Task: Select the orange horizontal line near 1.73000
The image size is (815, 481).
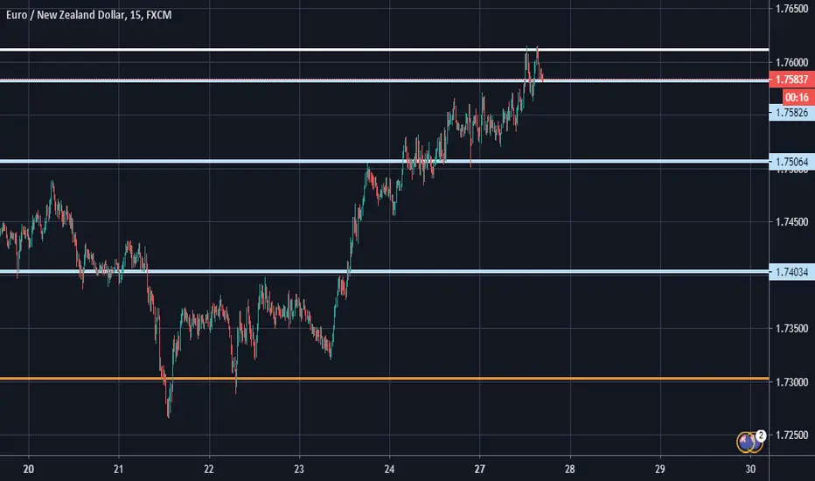Action: 384,379
